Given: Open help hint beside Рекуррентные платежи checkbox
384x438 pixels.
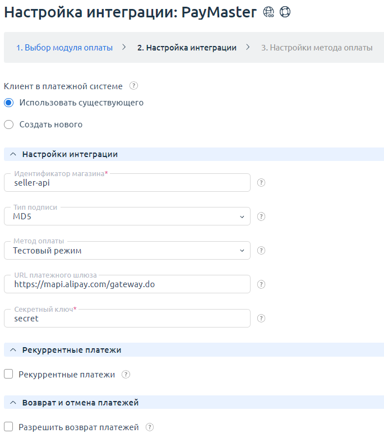Looking at the screenshot, I should click(x=126, y=375).
